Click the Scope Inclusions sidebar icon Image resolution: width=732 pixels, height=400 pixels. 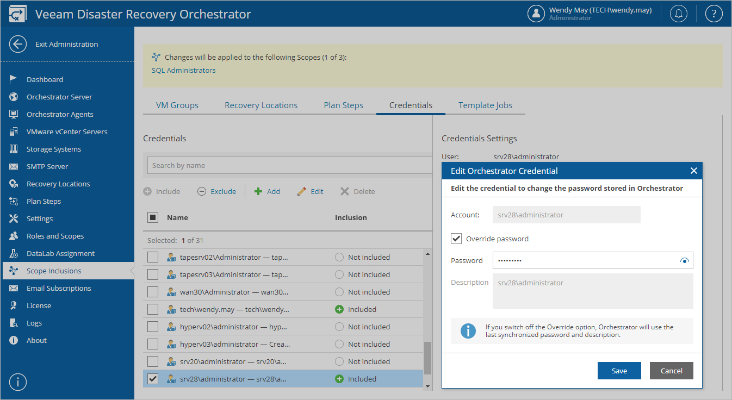tap(14, 271)
